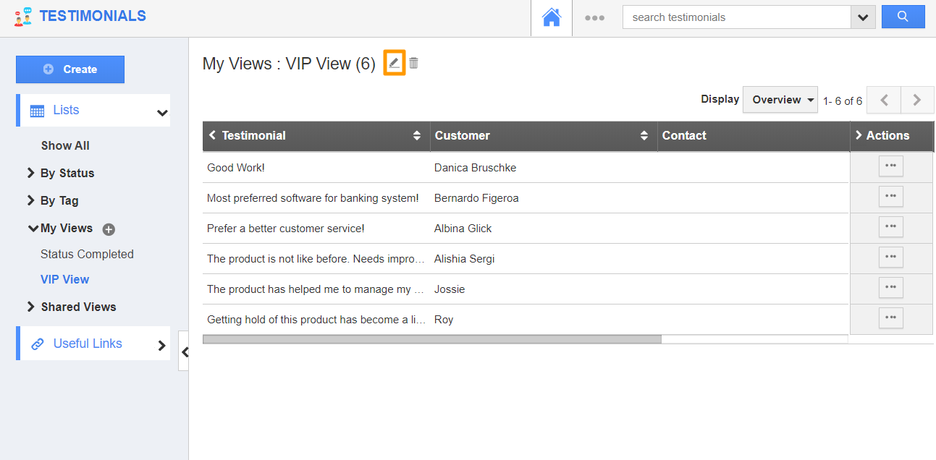The image size is (936, 460).
Task: Open actions menu for Jossie row
Action: click(891, 287)
